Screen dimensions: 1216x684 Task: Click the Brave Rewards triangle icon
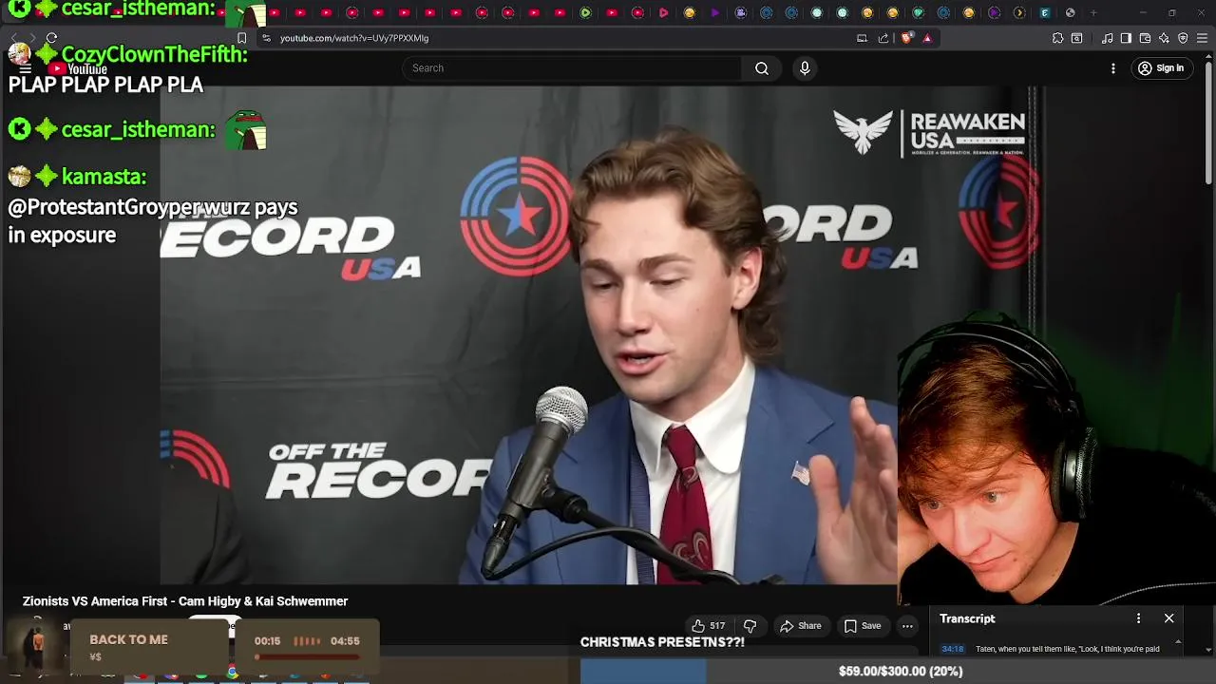927,38
